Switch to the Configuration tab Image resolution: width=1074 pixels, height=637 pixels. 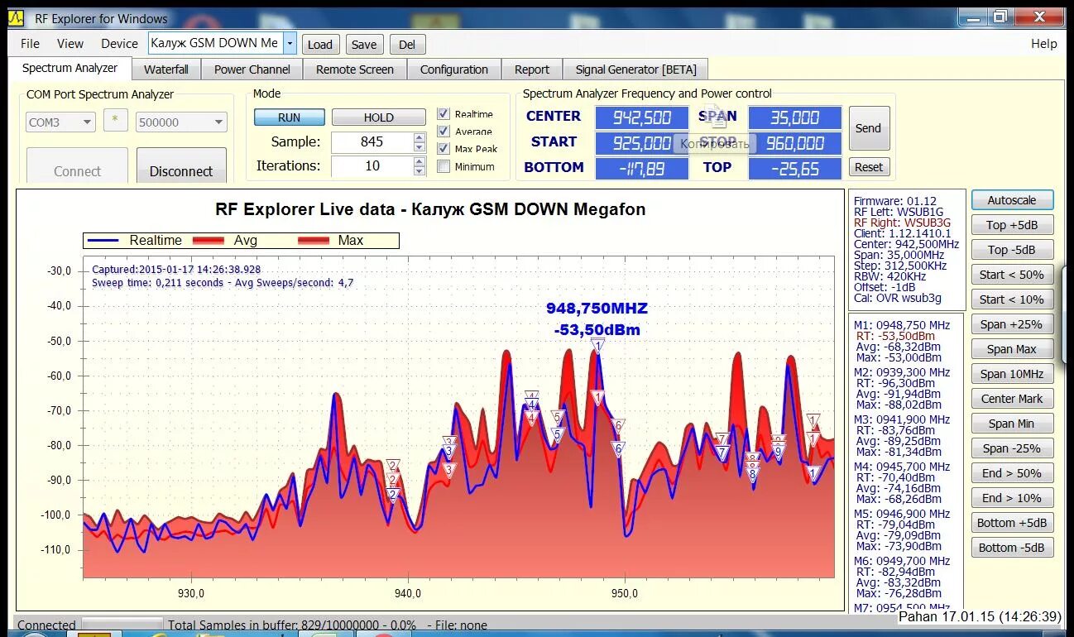[454, 69]
